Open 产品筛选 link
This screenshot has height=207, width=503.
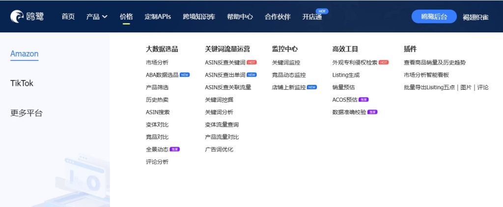point(157,87)
